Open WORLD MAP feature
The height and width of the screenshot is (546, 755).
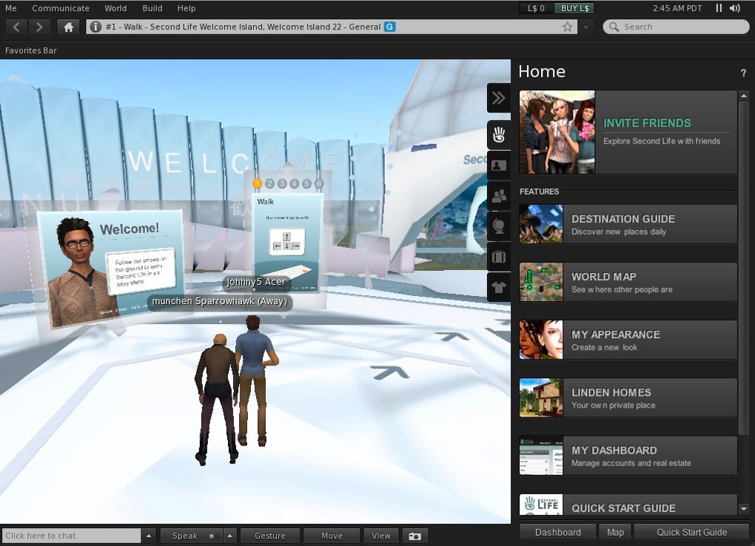point(628,282)
